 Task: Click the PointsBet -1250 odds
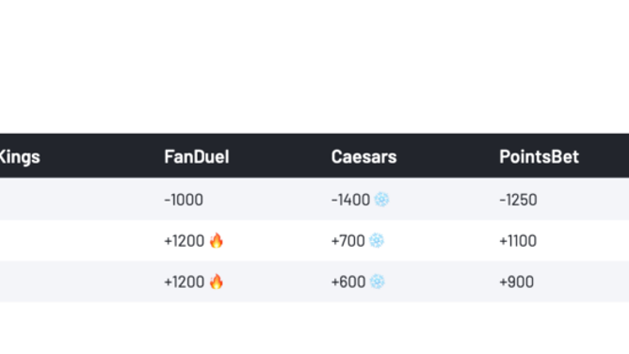click(x=518, y=200)
